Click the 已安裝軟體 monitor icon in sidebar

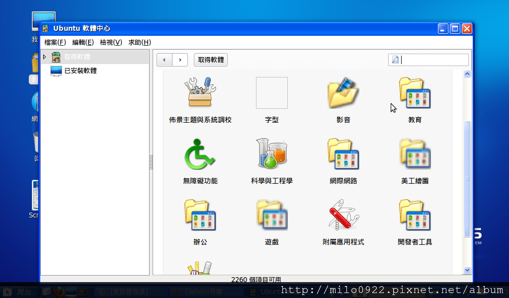pos(56,71)
